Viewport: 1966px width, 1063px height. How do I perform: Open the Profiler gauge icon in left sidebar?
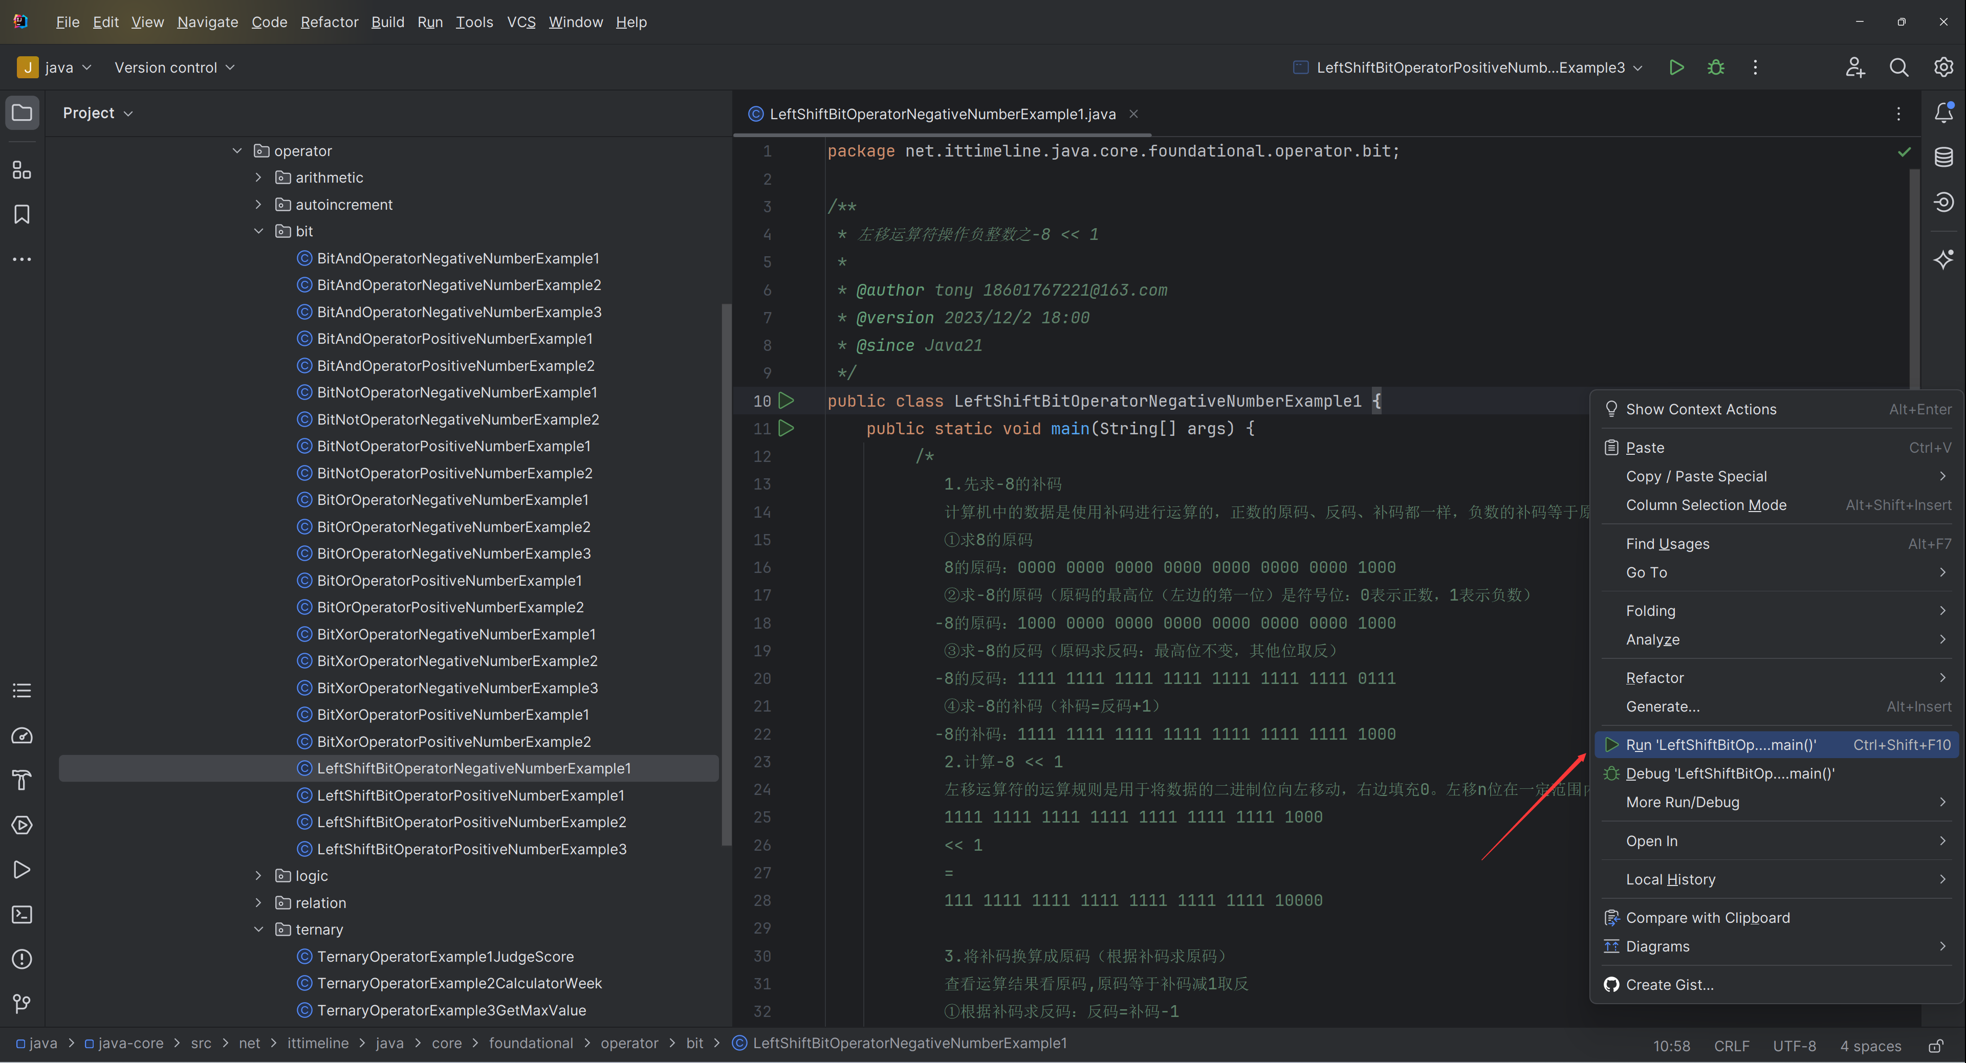coord(22,736)
